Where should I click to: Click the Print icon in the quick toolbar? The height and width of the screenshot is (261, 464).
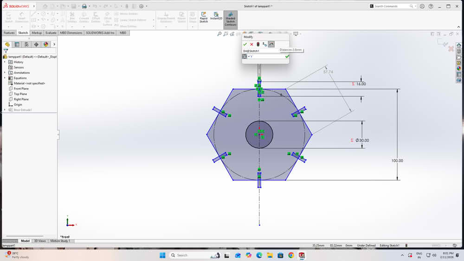pyautogui.click(x=84, y=6)
